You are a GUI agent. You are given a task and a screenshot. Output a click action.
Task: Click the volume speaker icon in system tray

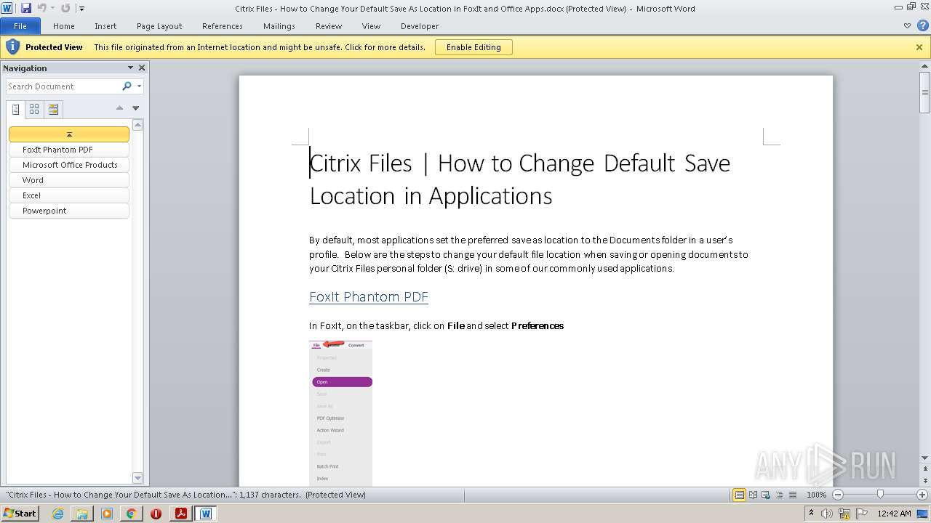828,514
